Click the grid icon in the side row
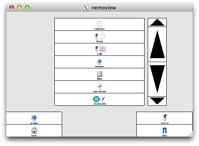 point(103,49)
